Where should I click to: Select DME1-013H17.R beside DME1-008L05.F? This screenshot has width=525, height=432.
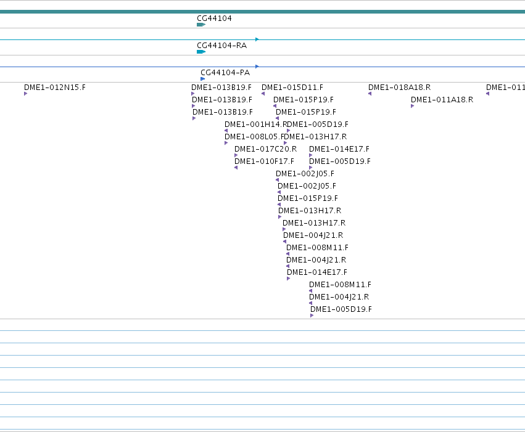coord(315,137)
